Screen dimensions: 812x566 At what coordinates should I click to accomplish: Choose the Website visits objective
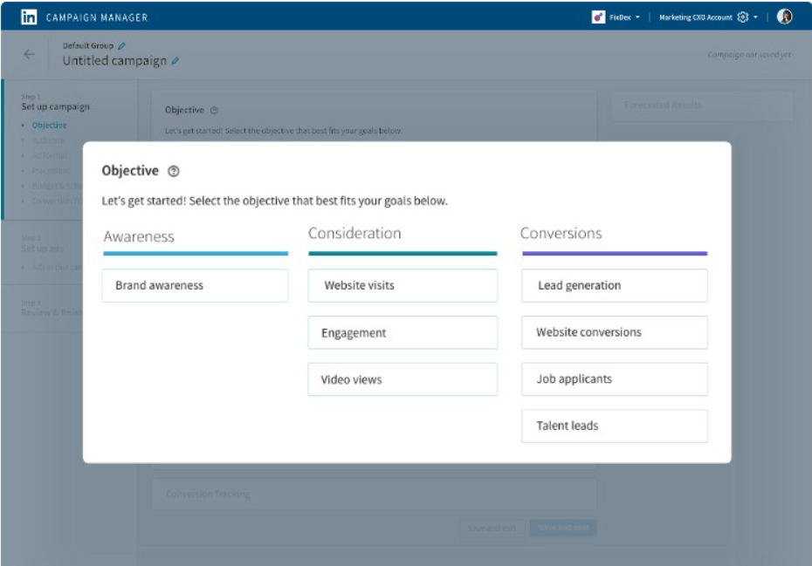pyautogui.click(x=403, y=285)
